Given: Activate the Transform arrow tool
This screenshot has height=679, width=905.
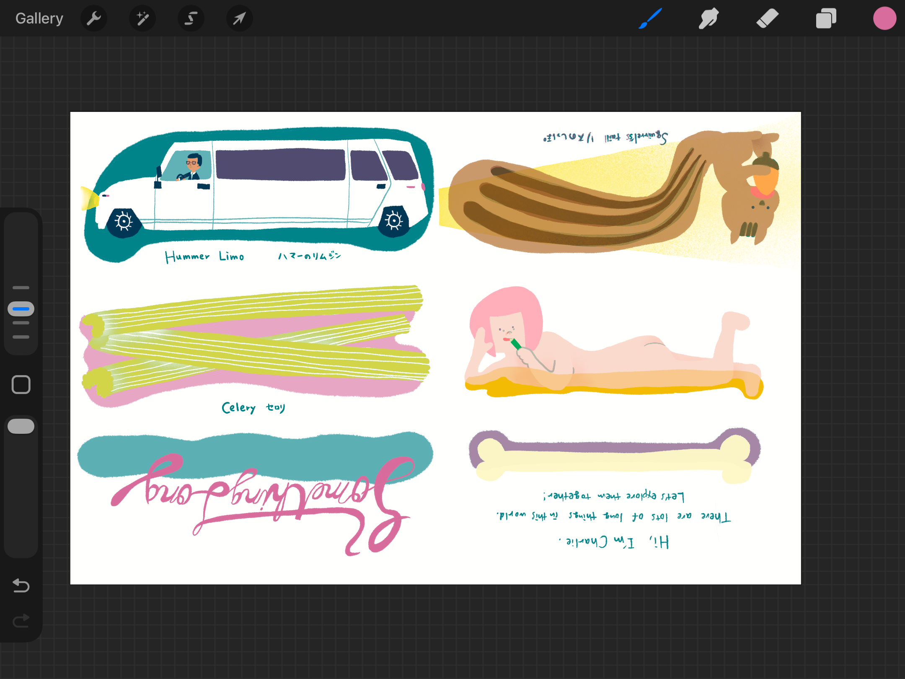Looking at the screenshot, I should pos(239,18).
